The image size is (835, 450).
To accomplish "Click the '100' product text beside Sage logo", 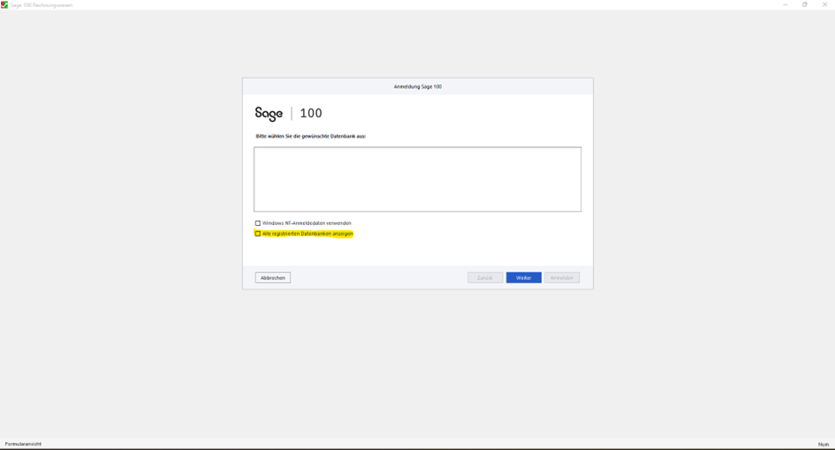I will tap(311, 113).
